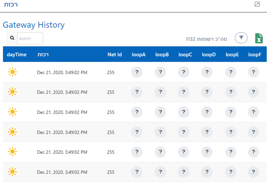Click the Excel export icon
Image resolution: width=267 pixels, height=182 pixels.
259,39
